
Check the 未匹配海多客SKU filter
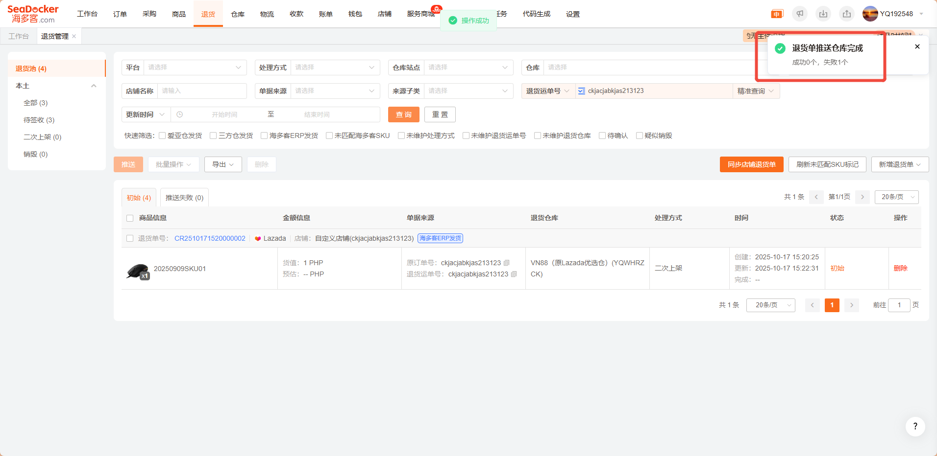click(329, 136)
